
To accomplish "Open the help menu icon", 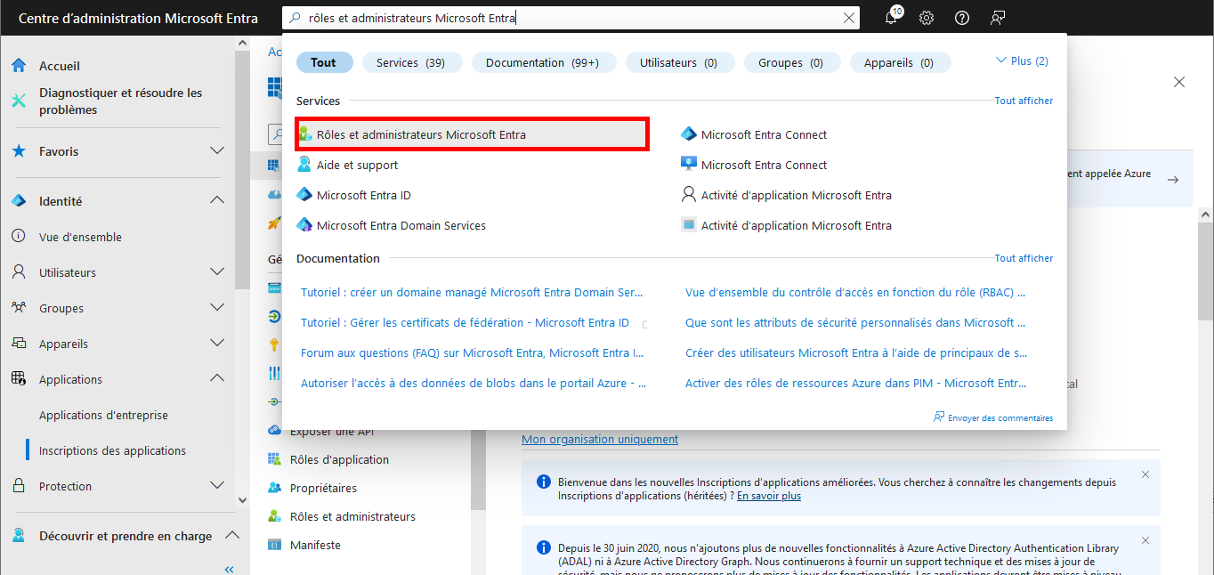I will [x=961, y=17].
